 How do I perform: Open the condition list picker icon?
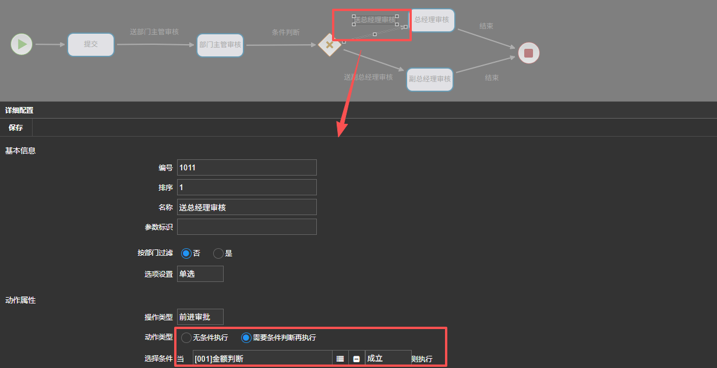point(340,359)
